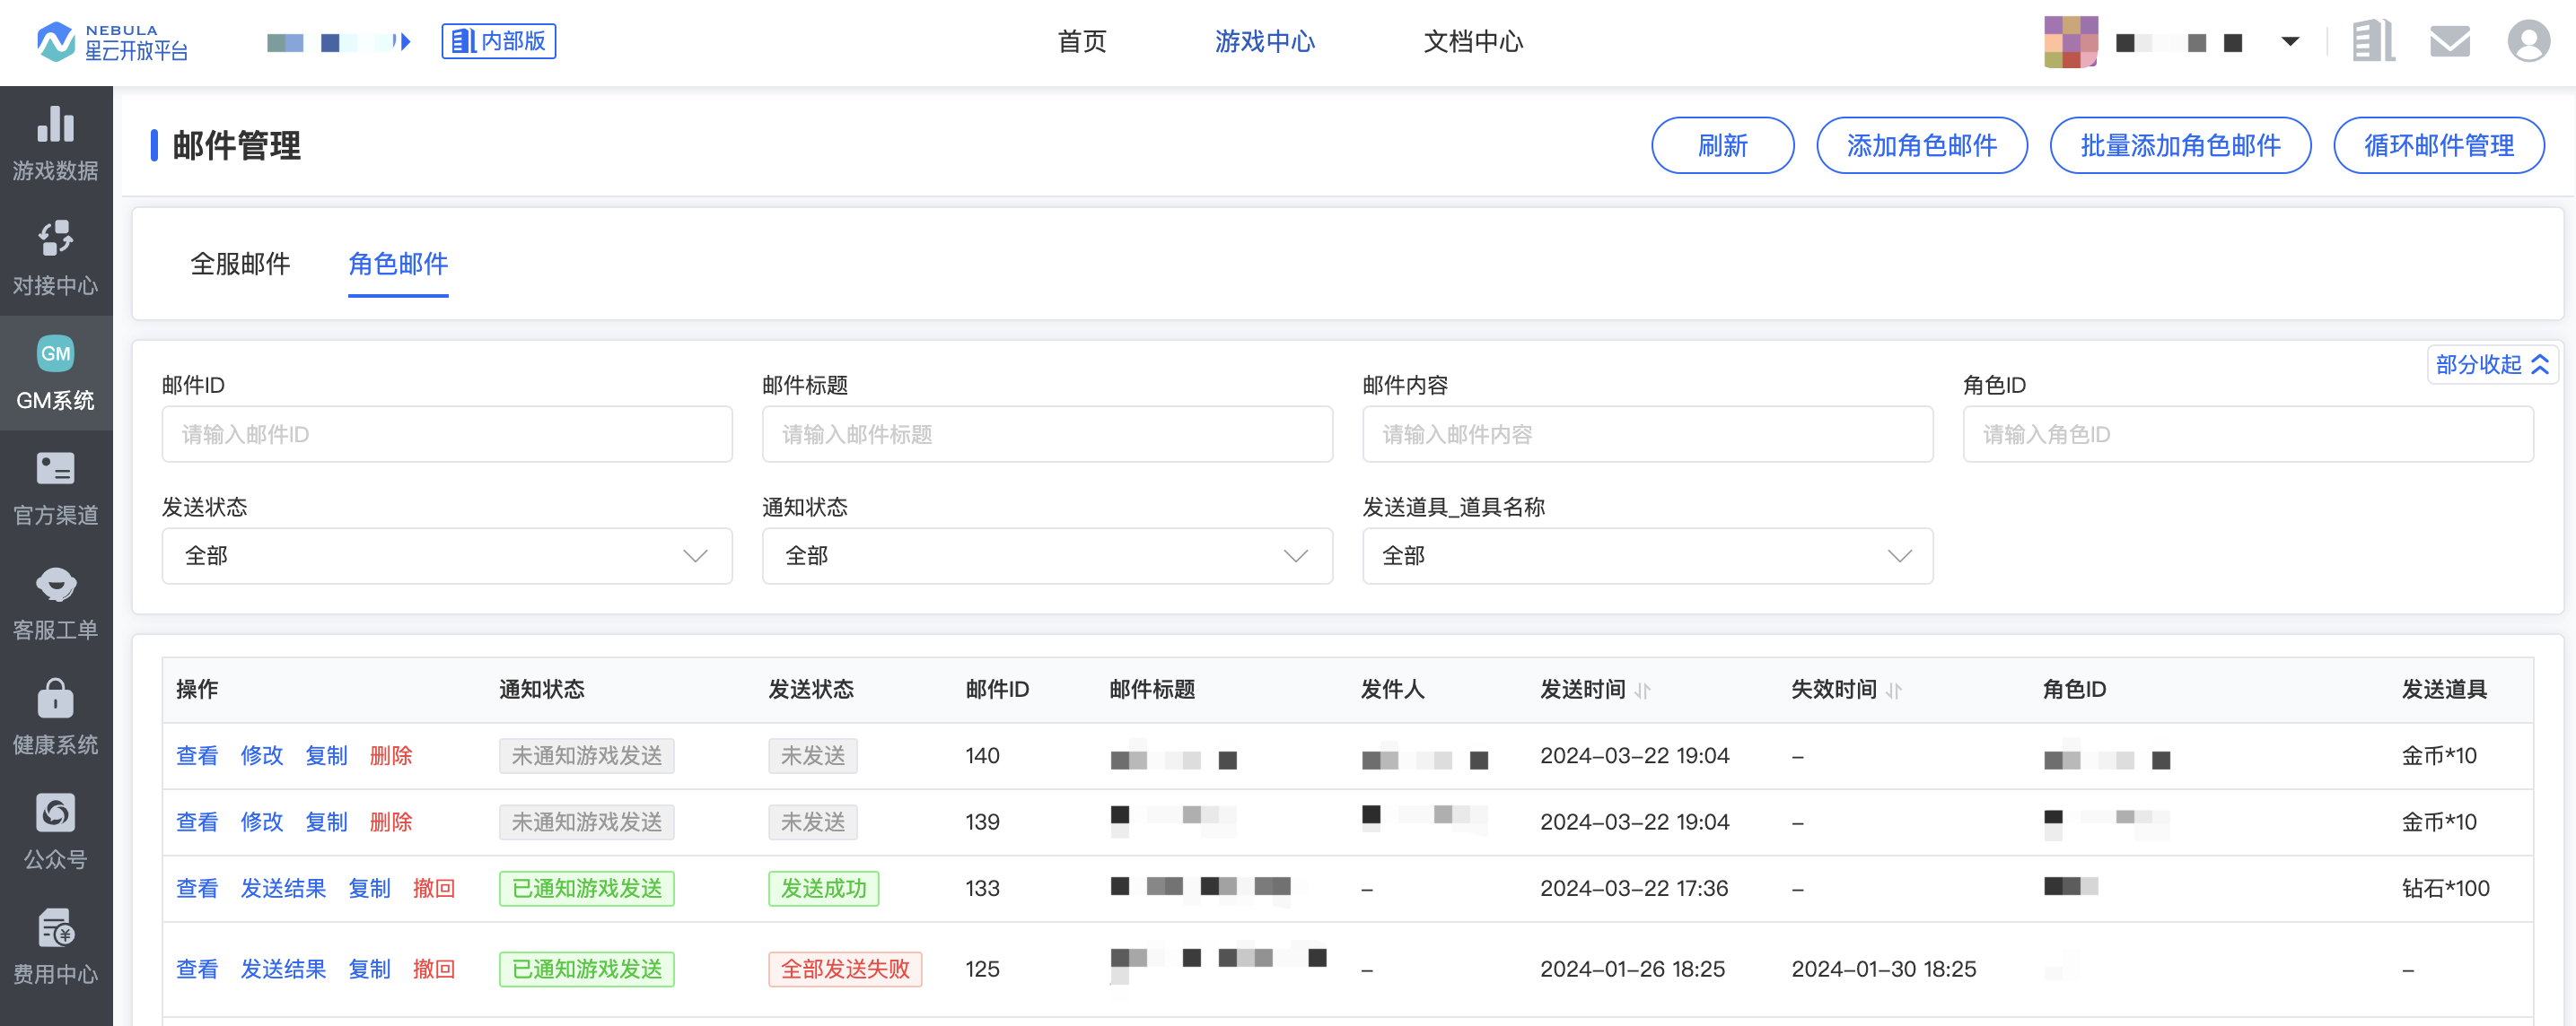View mail 140 with 查看

(197, 756)
